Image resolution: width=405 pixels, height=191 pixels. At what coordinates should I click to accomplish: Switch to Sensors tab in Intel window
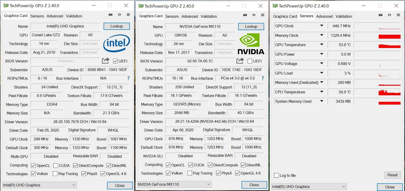pyautogui.click(x=37, y=16)
